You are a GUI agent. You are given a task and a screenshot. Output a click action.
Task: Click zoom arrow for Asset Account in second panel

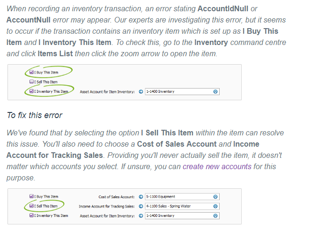[141, 216]
